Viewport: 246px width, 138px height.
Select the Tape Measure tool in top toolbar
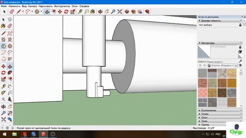(80, 11)
